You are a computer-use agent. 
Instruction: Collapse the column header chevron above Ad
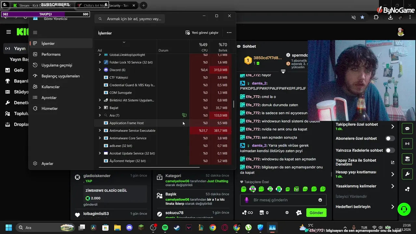click(124, 42)
